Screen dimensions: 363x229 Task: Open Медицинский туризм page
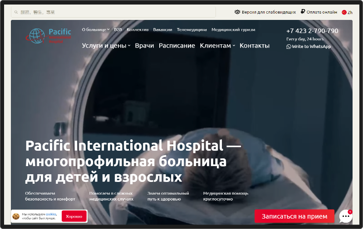[x=233, y=29]
